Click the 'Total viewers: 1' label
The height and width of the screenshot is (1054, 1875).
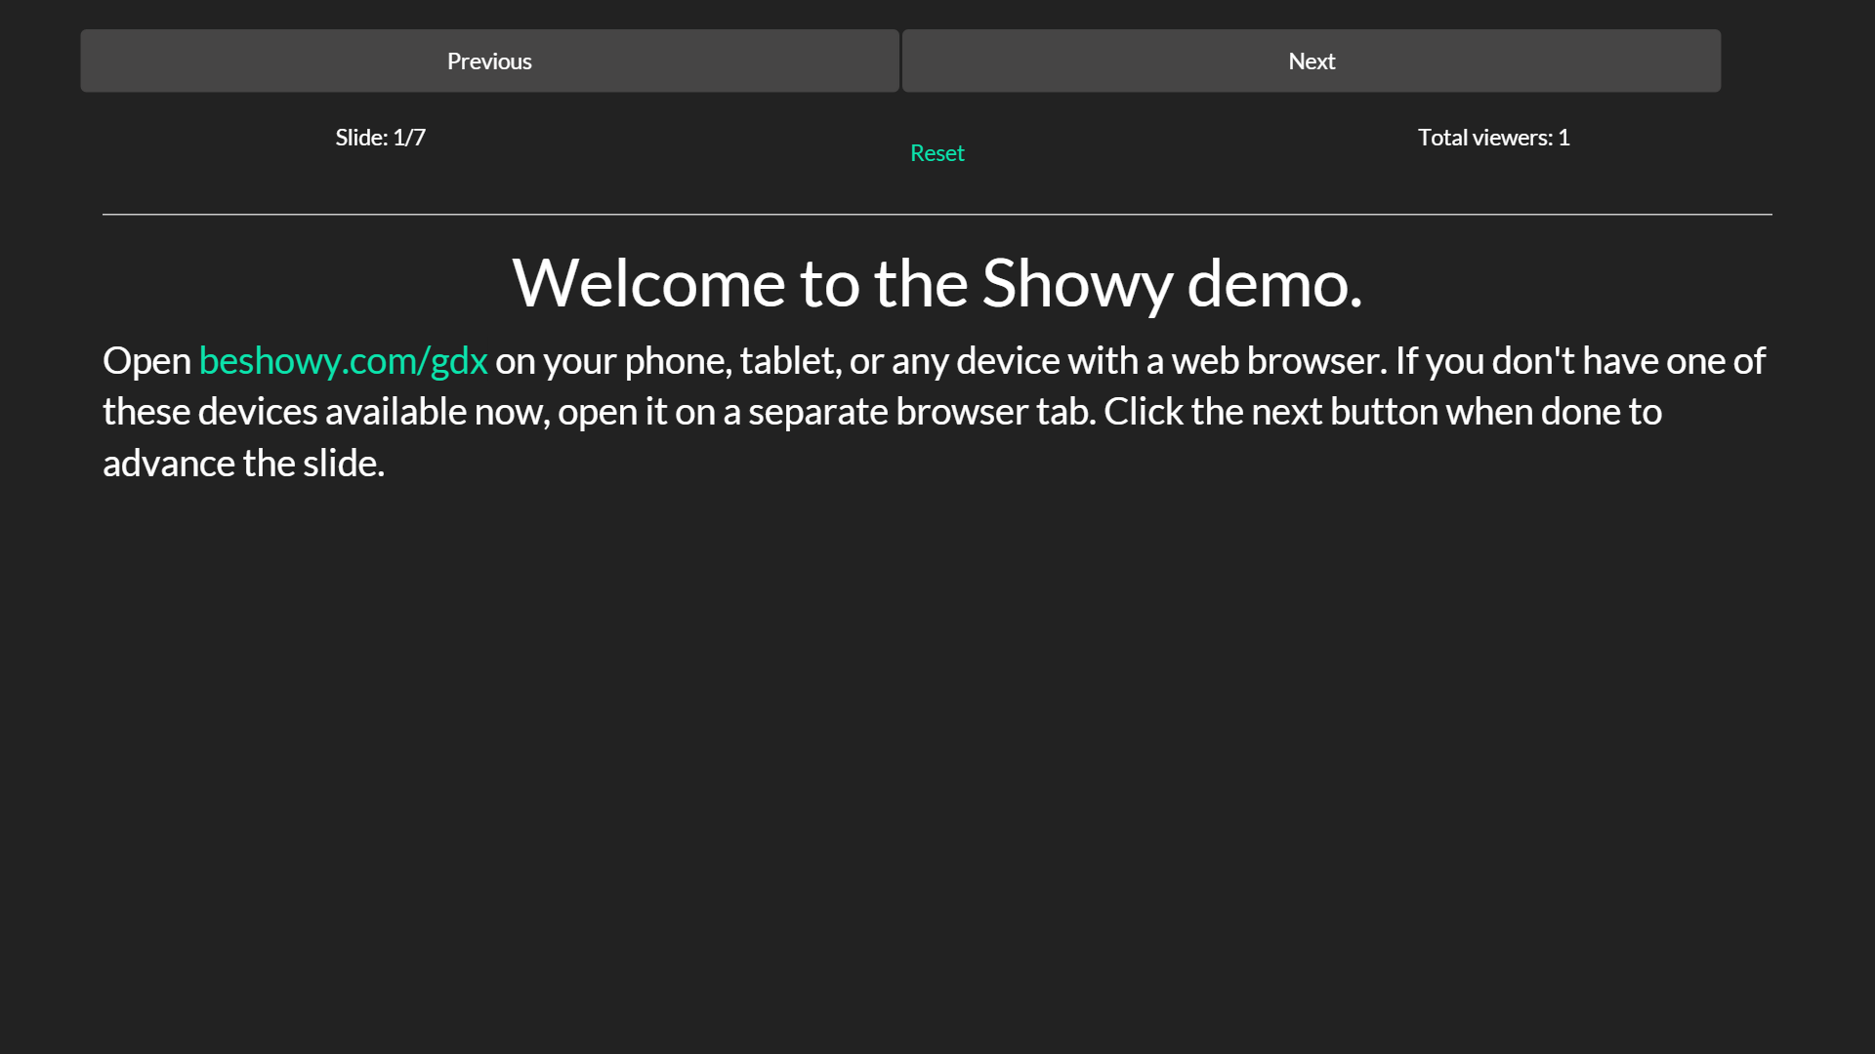1493,138
